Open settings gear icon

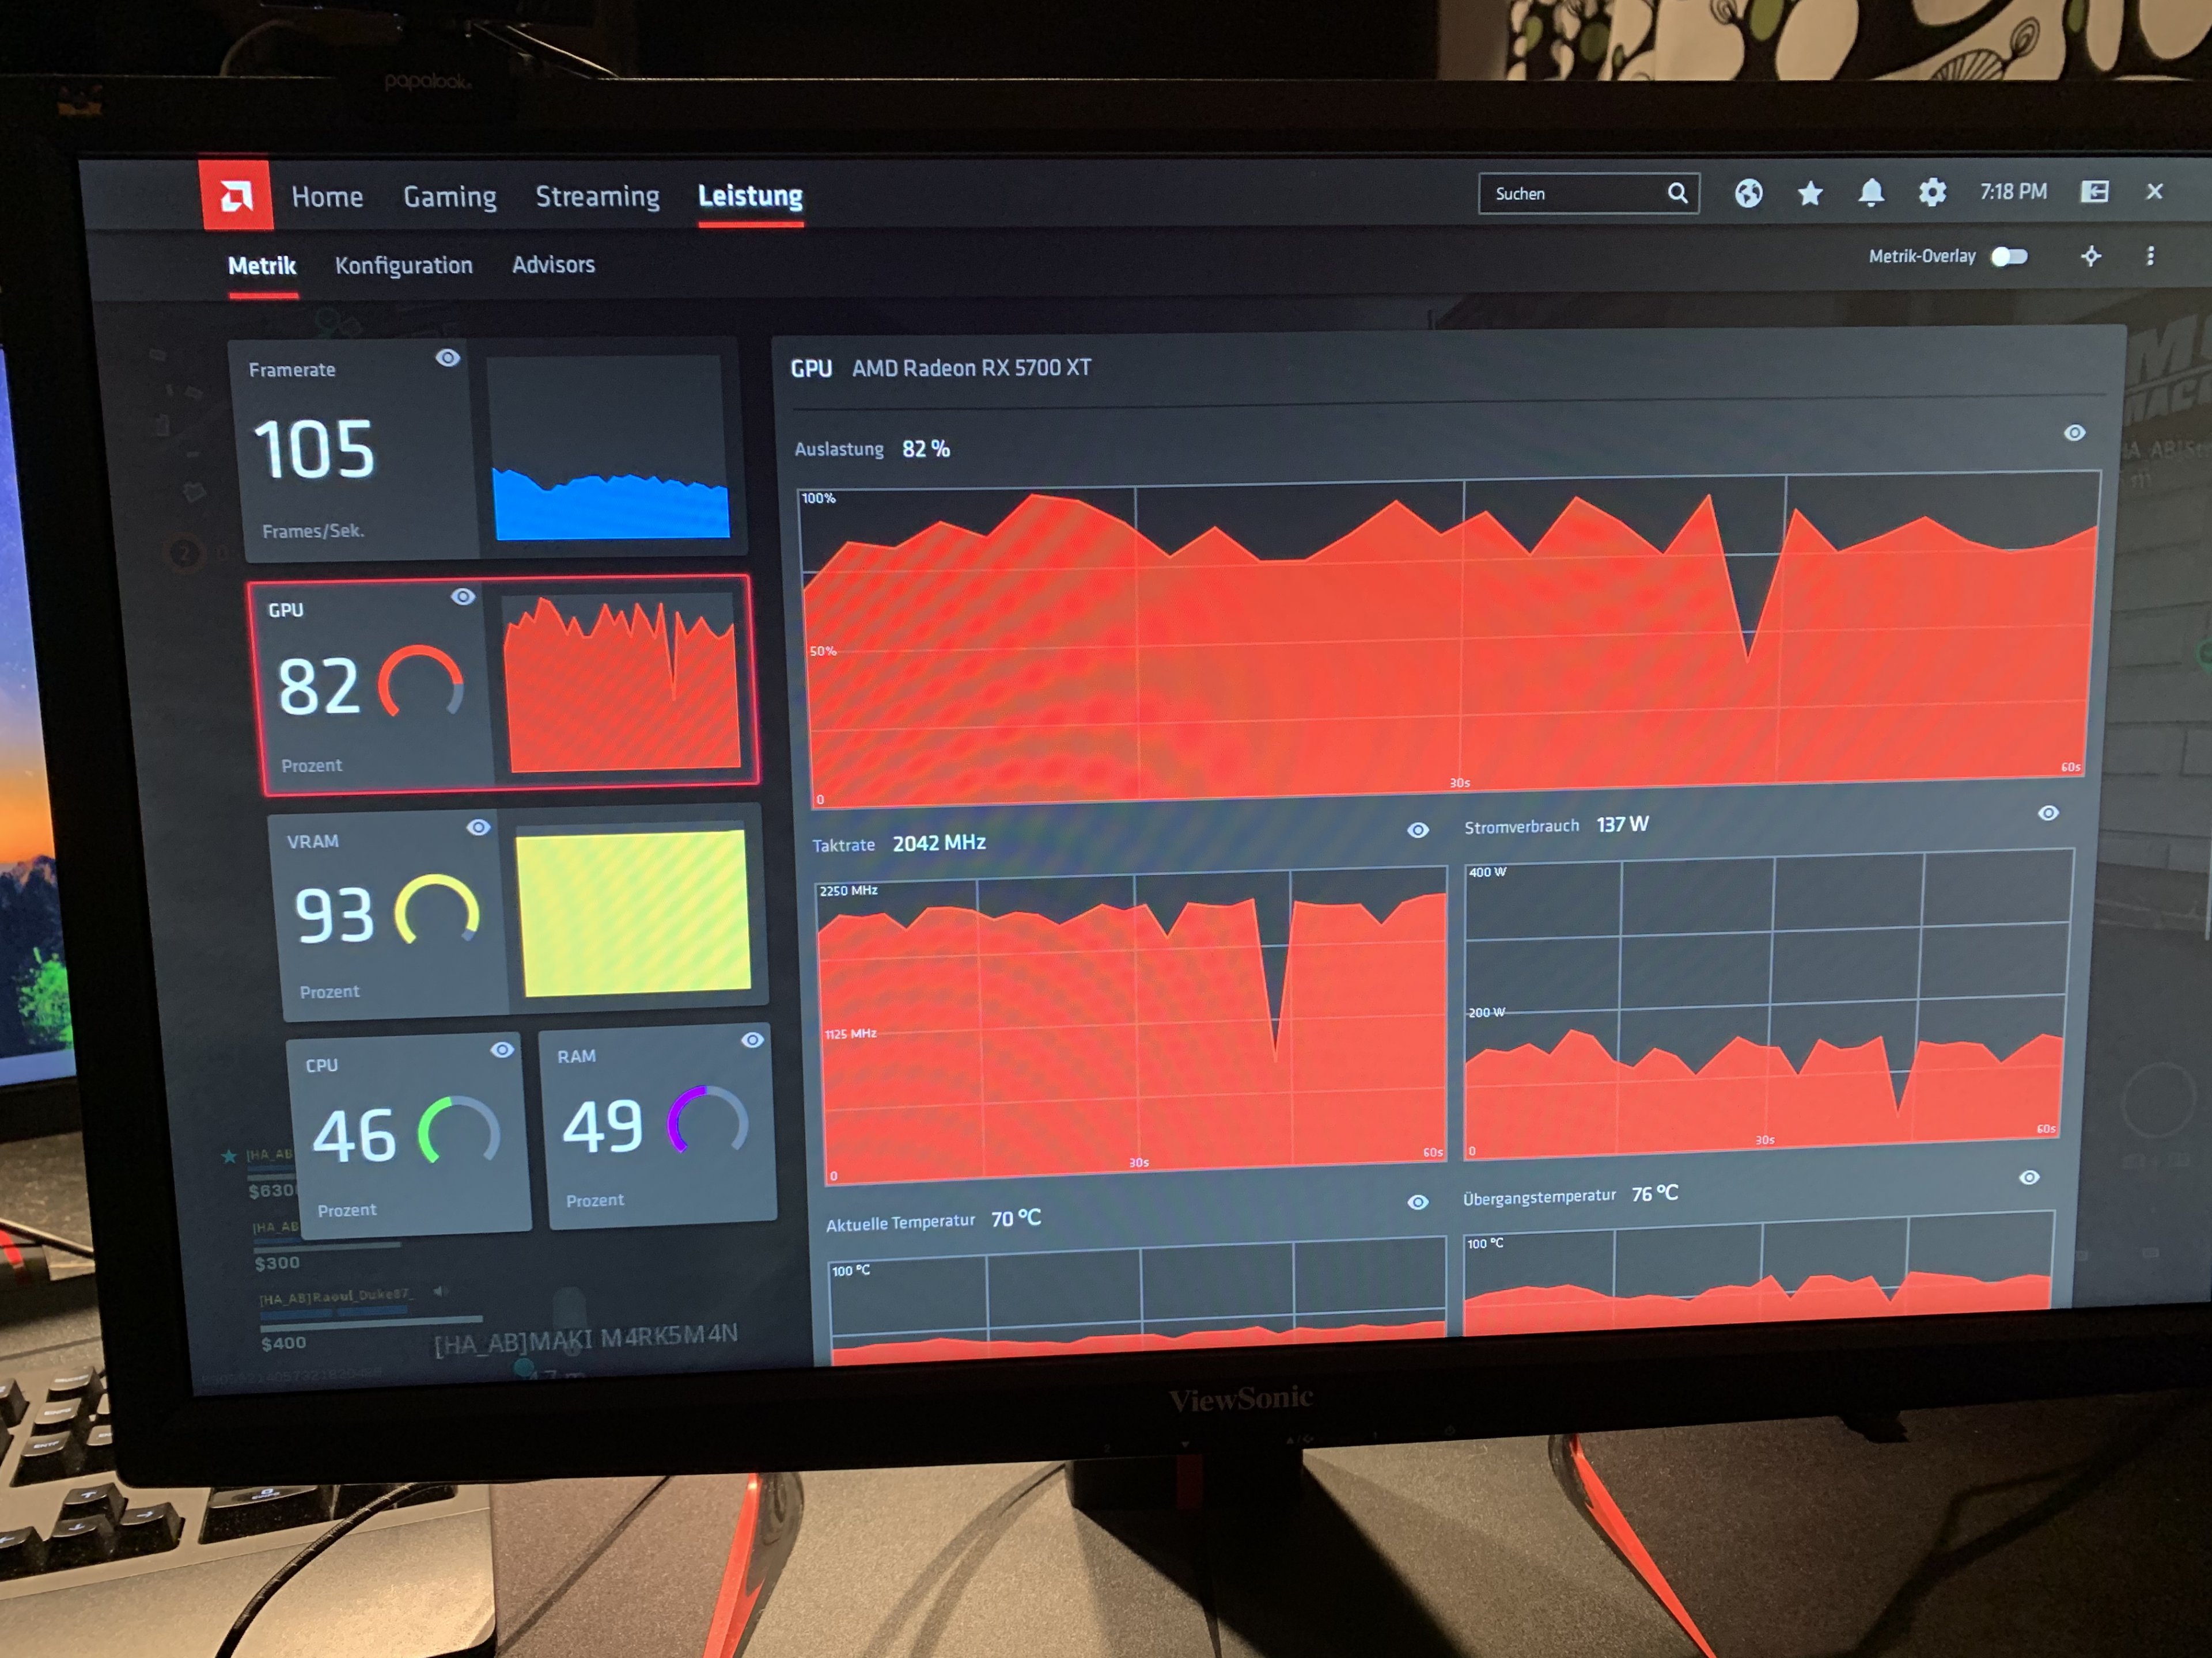point(1932,192)
